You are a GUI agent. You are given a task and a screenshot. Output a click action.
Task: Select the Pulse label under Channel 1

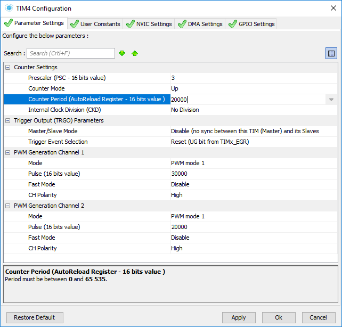tap(54, 174)
